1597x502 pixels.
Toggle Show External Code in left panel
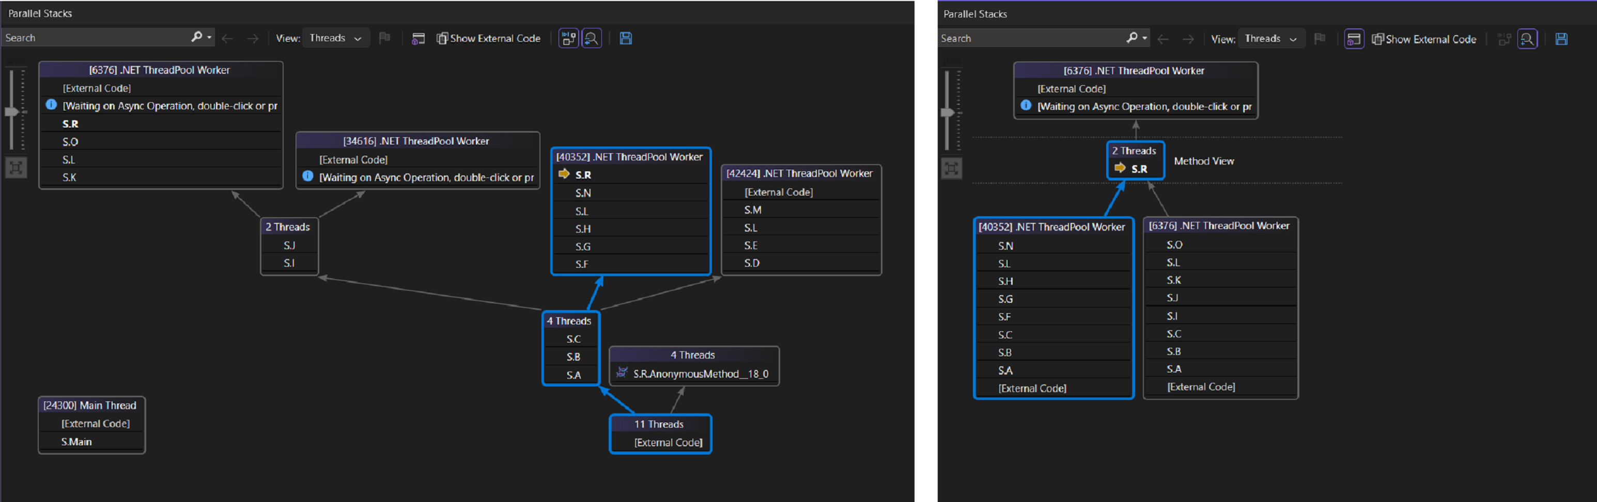489,38
